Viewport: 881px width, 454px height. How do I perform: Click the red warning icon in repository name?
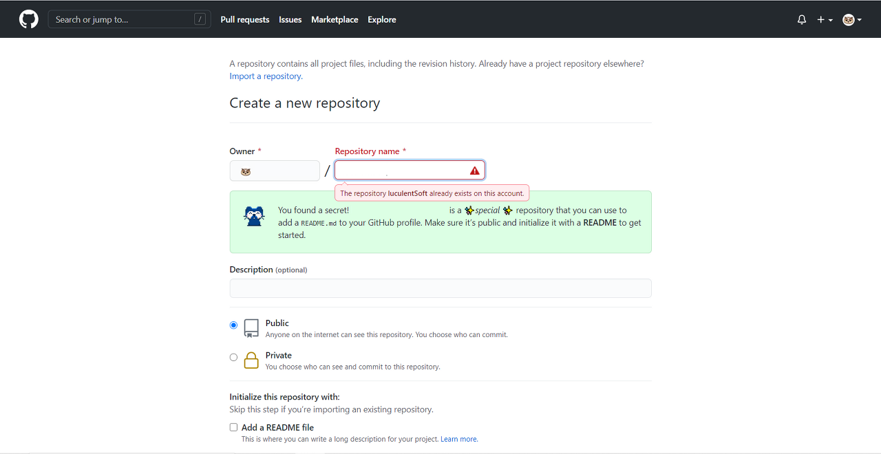[x=475, y=171]
